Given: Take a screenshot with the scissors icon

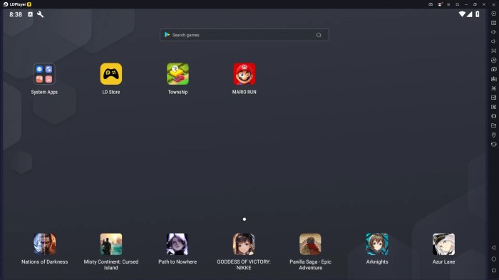Looking at the screenshot, I should [x=493, y=88].
